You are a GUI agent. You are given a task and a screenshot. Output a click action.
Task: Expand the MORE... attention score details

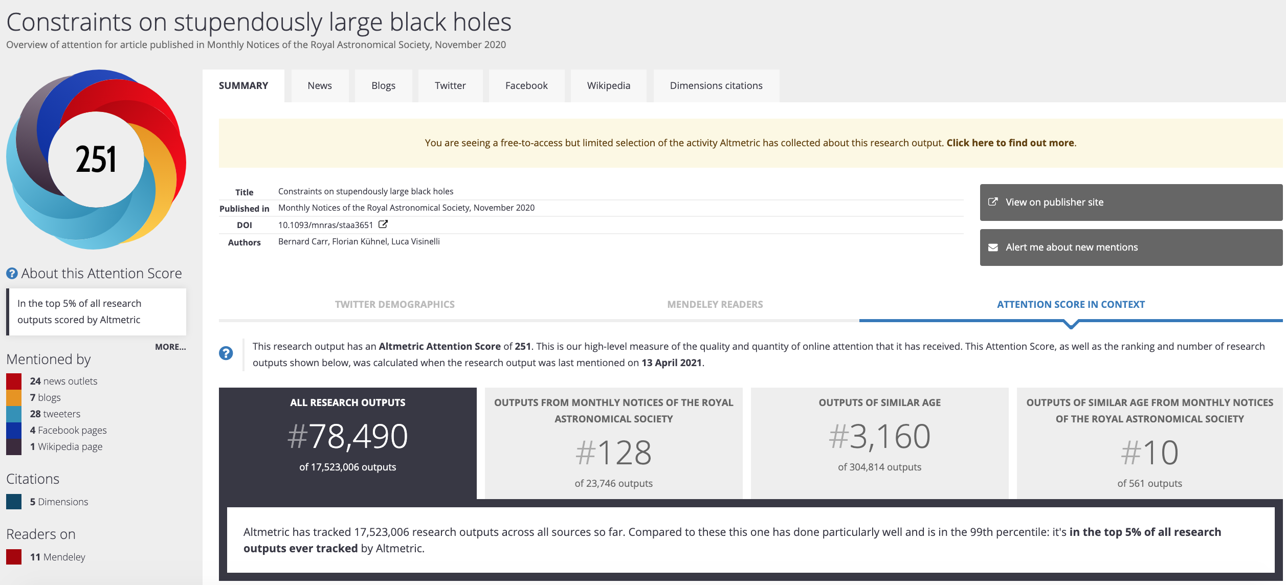pyautogui.click(x=170, y=347)
